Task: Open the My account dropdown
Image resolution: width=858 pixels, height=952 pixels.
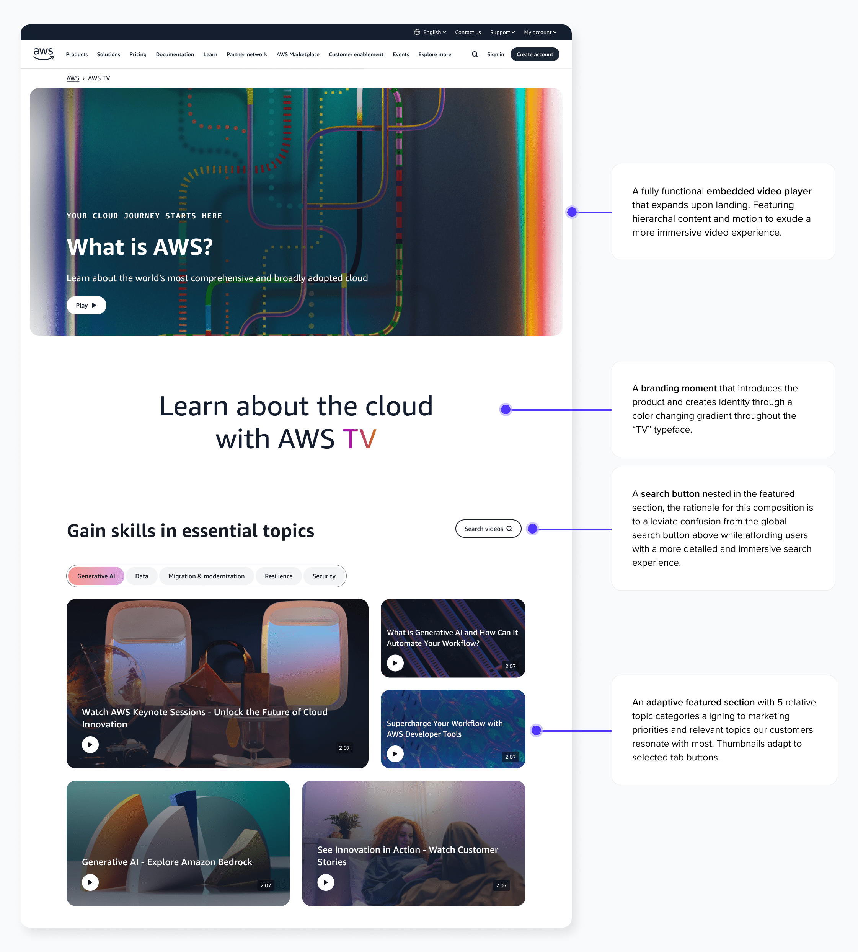Action: (x=540, y=33)
